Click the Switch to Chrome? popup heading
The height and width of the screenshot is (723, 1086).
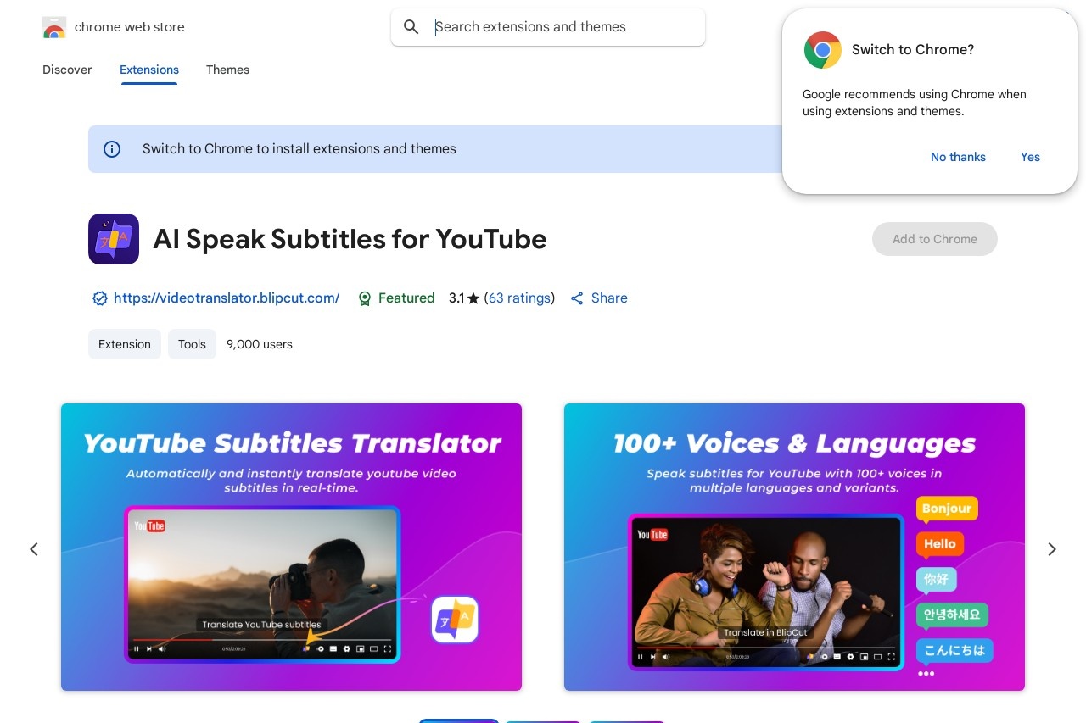coord(913,50)
